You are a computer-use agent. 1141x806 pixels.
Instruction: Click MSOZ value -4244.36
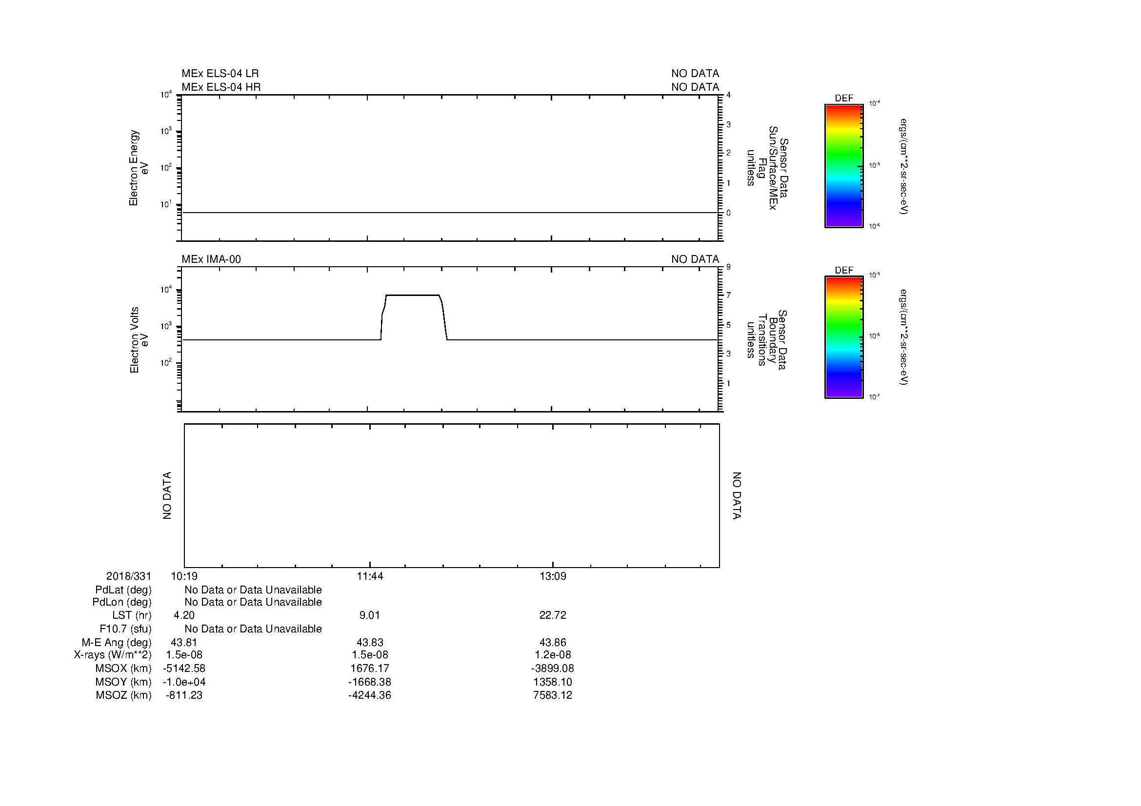coord(370,695)
